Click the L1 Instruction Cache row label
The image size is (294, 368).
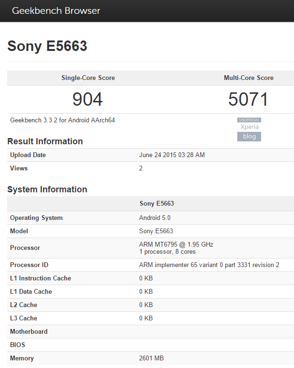point(41,278)
